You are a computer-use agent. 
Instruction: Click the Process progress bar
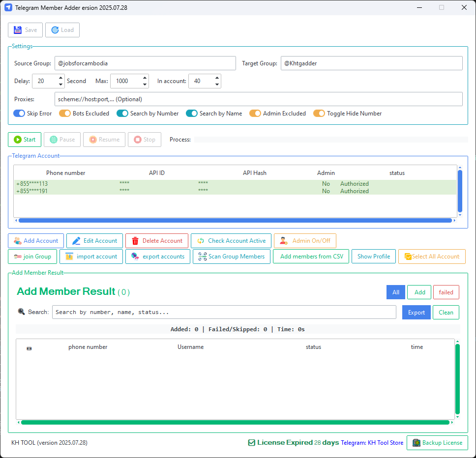pos(331,140)
